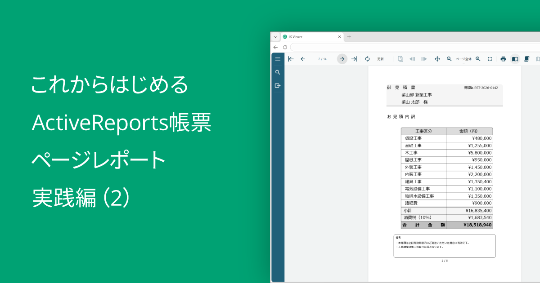
Task: Enable the move/pan tool
Action: pyautogui.click(x=437, y=59)
